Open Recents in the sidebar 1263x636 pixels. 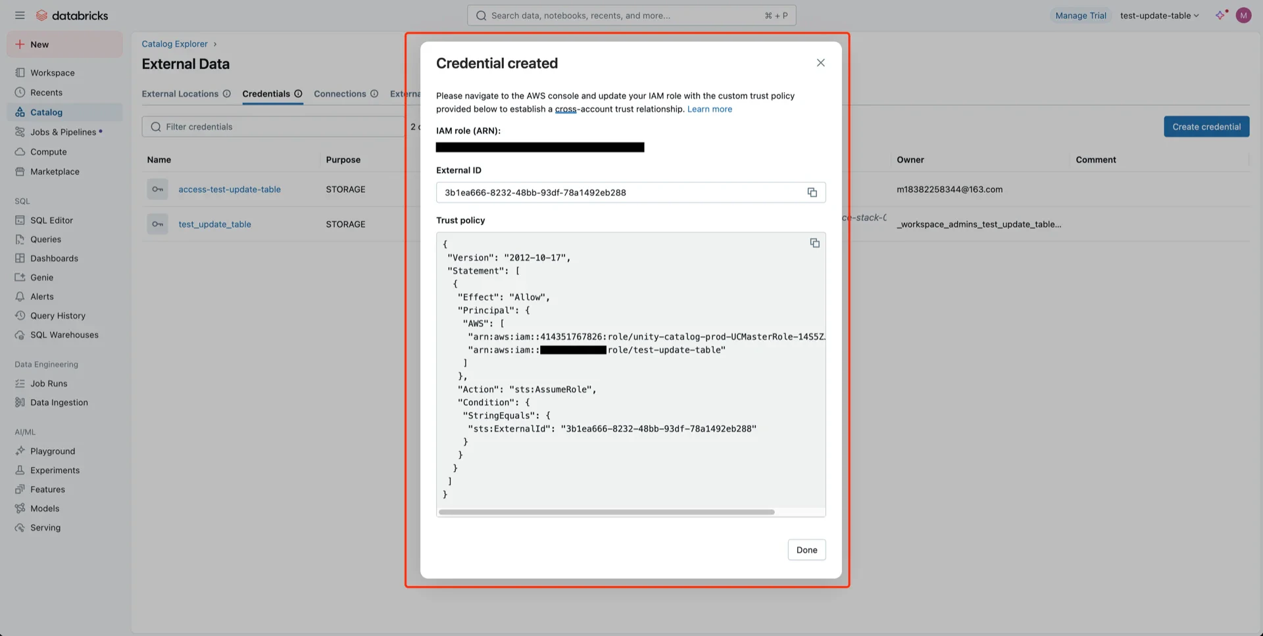(x=64, y=93)
